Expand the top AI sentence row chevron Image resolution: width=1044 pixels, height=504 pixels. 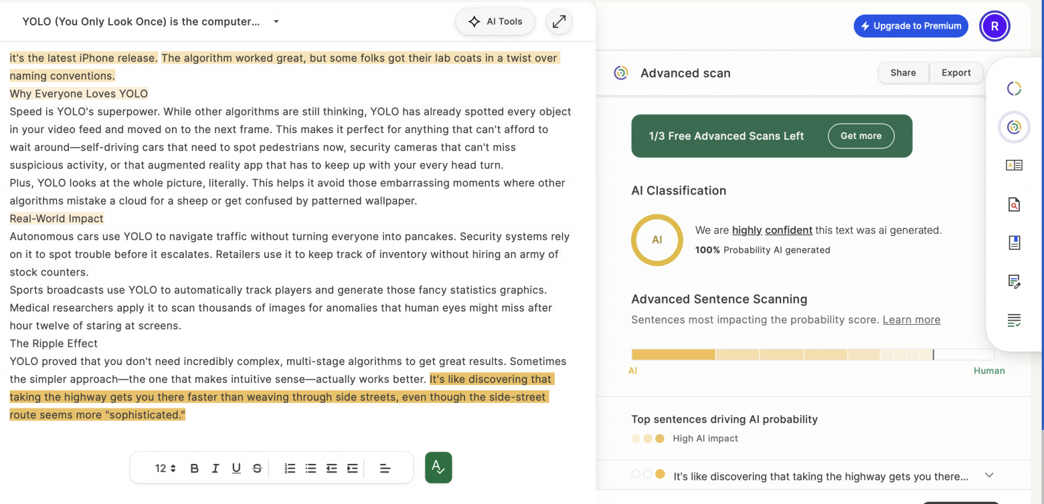[x=989, y=475]
